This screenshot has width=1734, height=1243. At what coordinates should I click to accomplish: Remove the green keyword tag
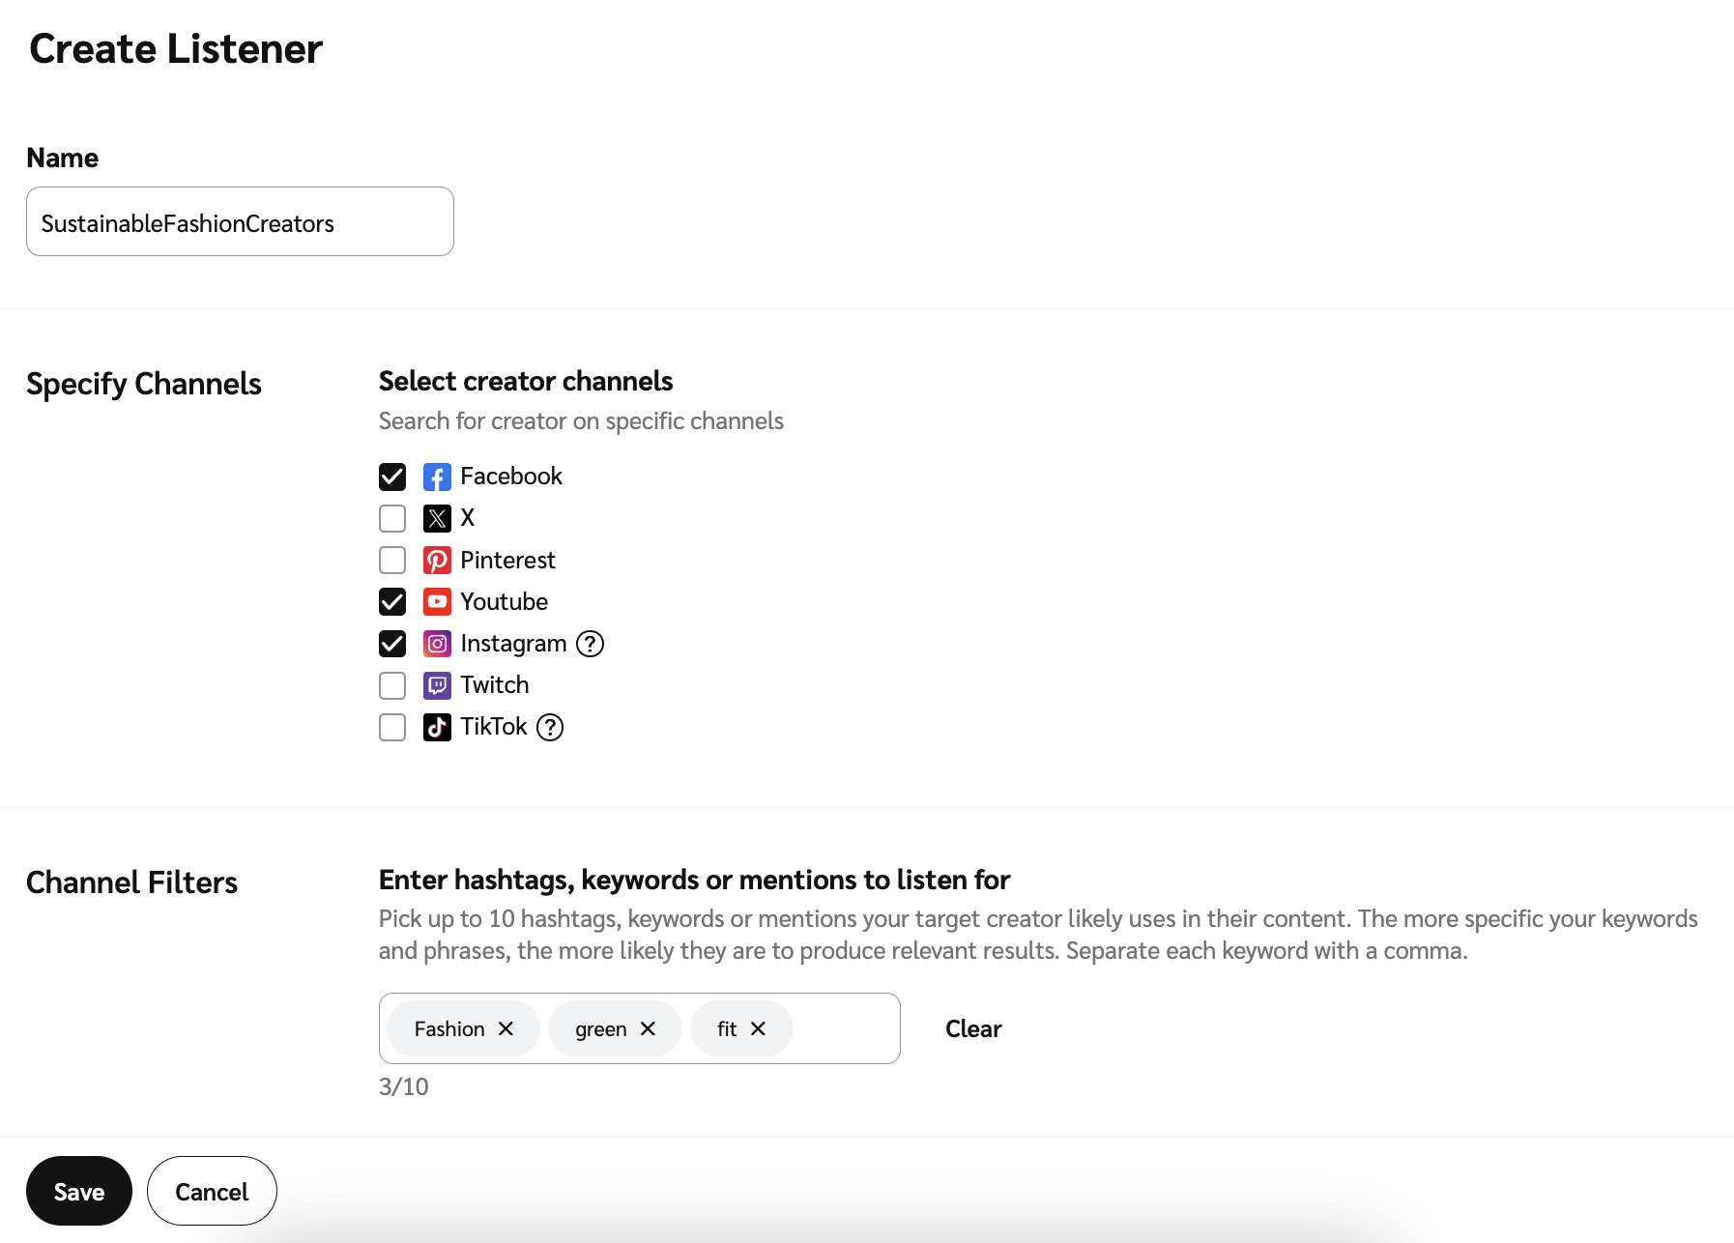(x=648, y=1029)
